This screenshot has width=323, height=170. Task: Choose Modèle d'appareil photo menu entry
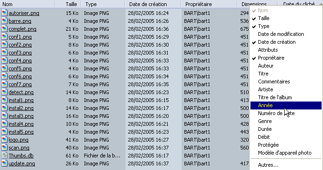tap(286, 153)
